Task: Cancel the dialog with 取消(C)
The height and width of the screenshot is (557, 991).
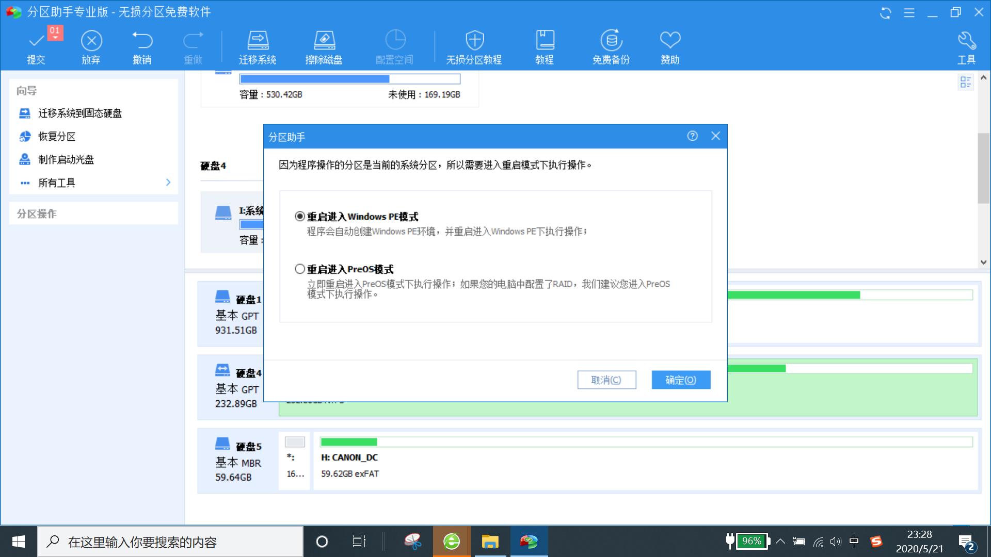Action: coord(607,380)
